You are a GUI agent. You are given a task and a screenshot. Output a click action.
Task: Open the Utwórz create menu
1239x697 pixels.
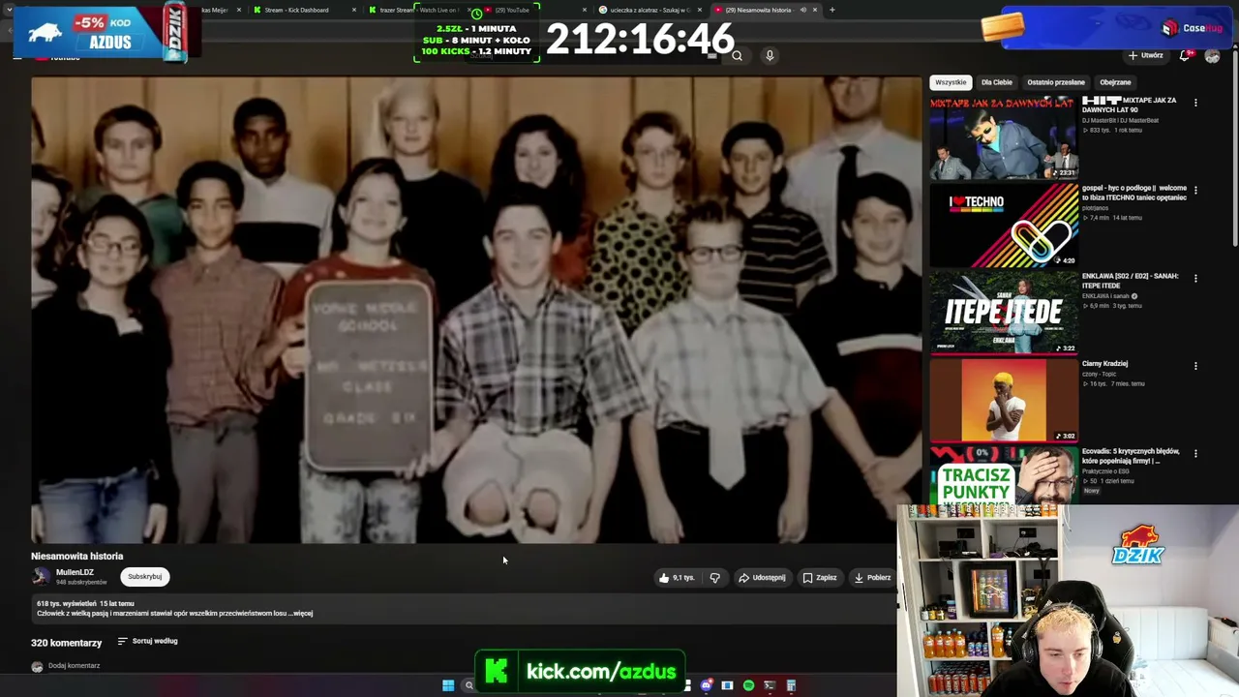pyautogui.click(x=1145, y=55)
